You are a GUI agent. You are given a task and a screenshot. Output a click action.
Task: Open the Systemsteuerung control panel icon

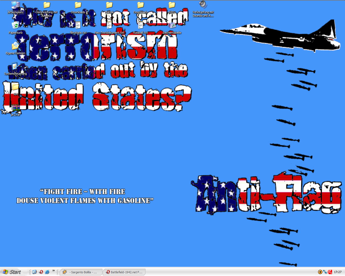tap(16, 69)
